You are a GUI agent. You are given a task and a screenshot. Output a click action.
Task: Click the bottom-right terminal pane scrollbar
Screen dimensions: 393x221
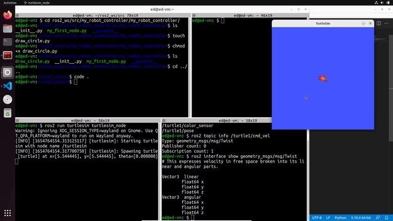(x=308, y=172)
